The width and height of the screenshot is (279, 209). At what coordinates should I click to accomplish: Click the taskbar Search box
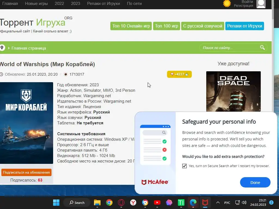coord(77,202)
